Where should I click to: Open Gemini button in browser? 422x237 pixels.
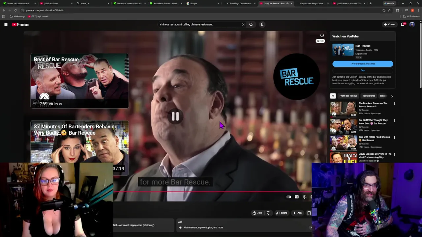389,3
